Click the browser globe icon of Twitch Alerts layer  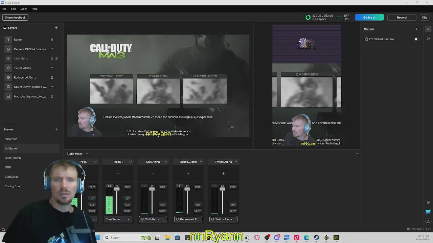tap(8, 68)
